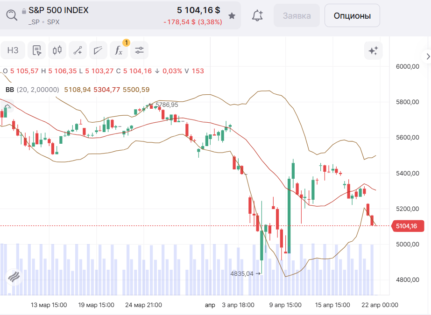Open chart settings sliders icon
Viewport: 431px width, 315px height.
[x=139, y=50]
